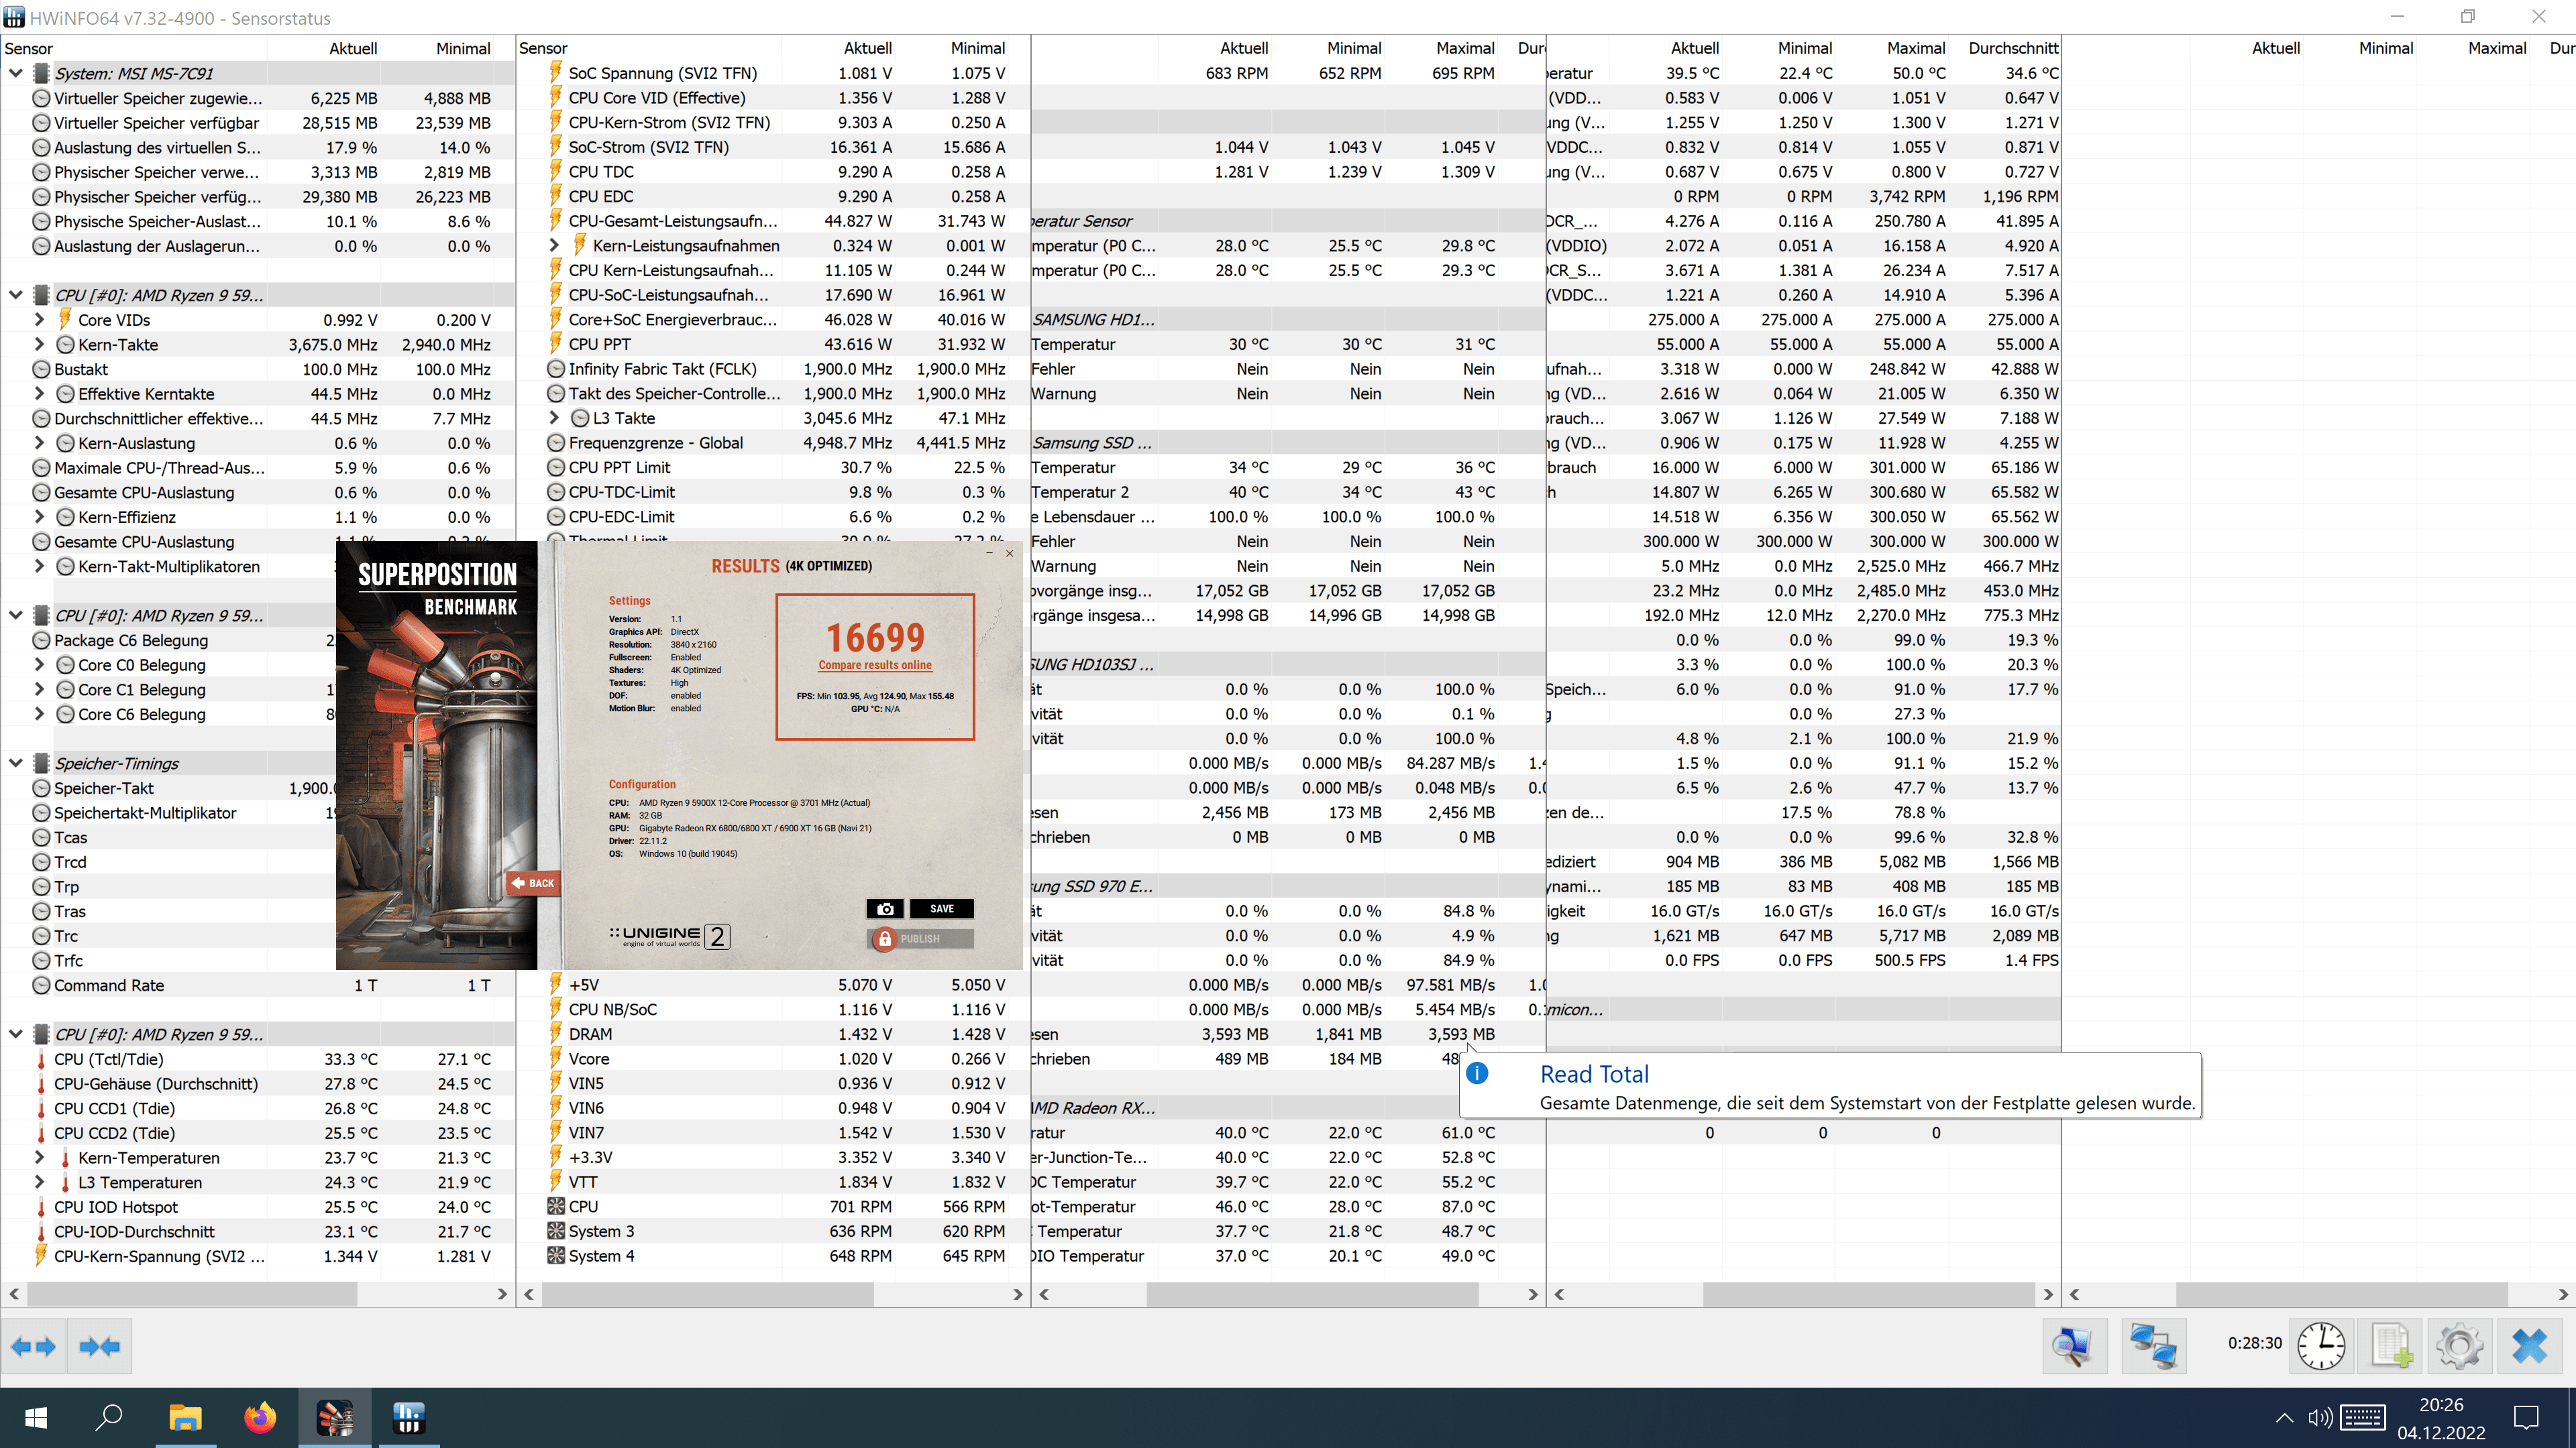
Task: Click the CPU fan icon row
Action: (x=556, y=1206)
